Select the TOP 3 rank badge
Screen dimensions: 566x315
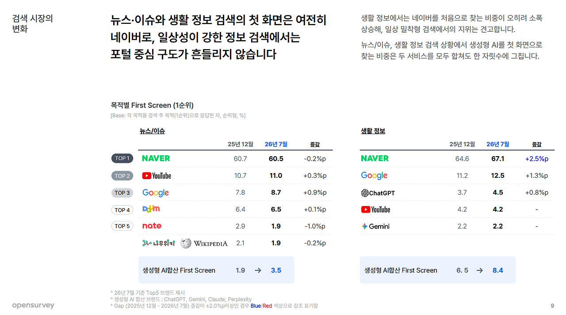point(122,193)
